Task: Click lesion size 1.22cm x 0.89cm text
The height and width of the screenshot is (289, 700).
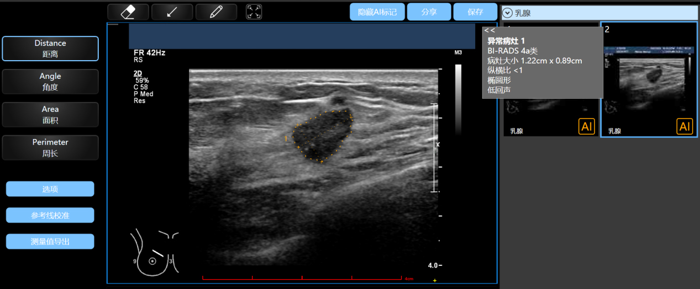Action: point(535,61)
